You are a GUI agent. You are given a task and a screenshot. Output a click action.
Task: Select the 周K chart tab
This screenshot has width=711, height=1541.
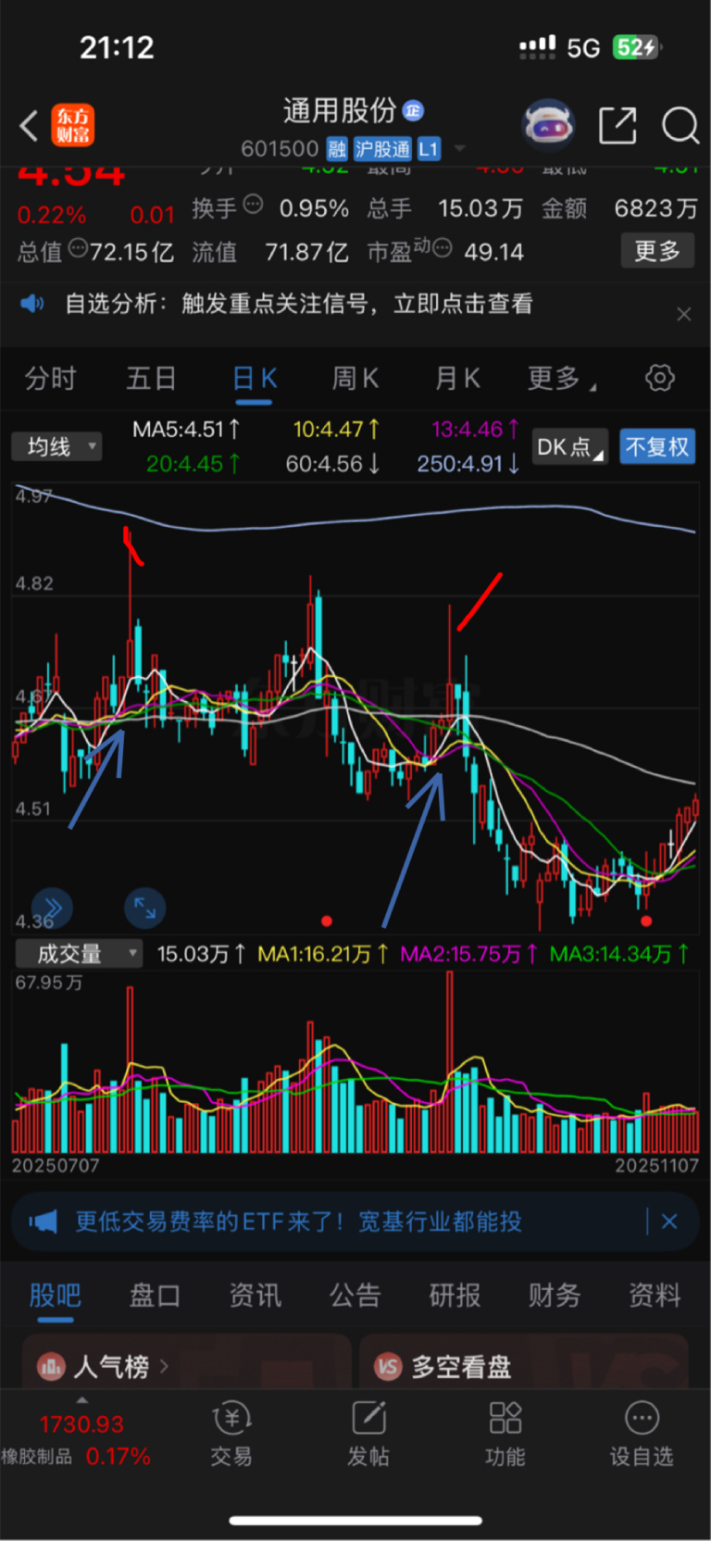pyautogui.click(x=355, y=379)
